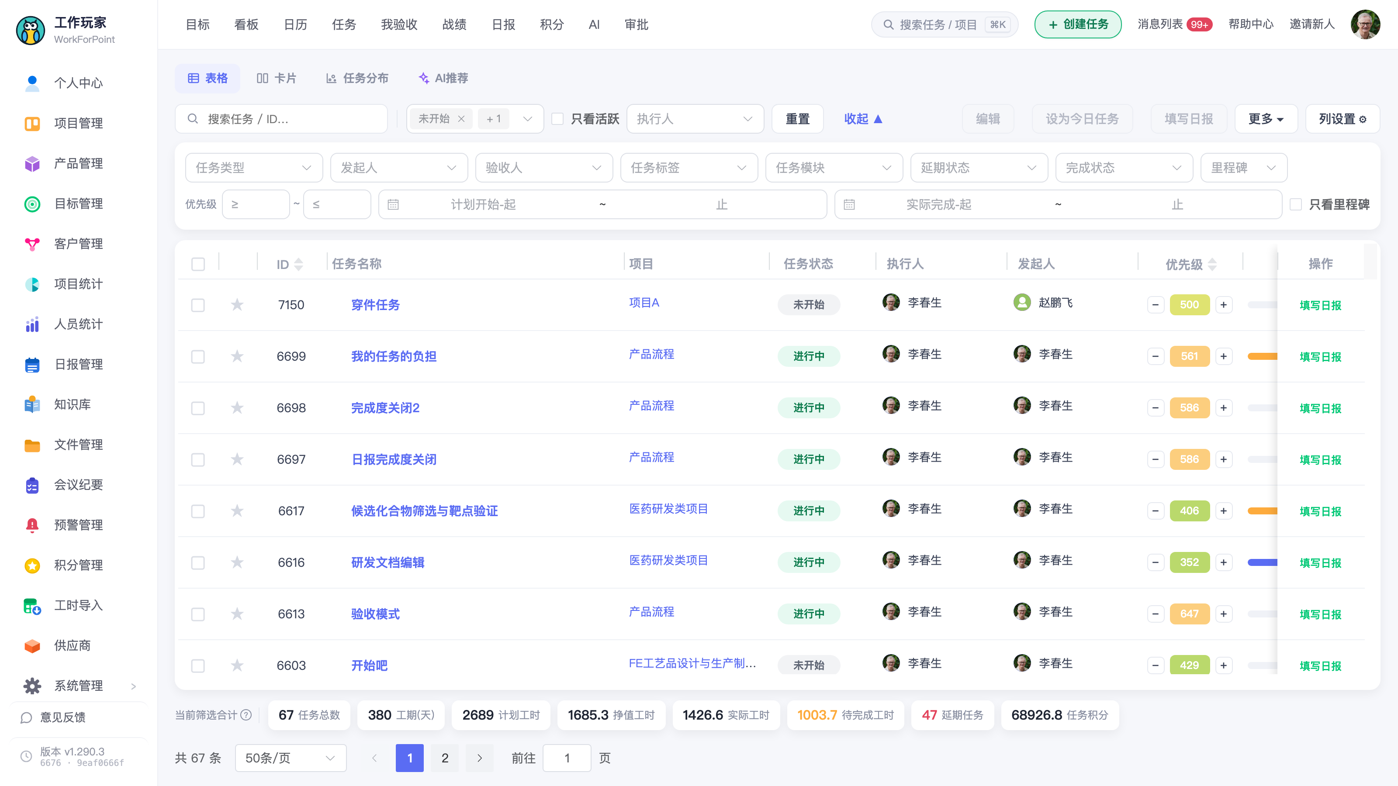Open the 验收人 dropdown
The height and width of the screenshot is (786, 1398).
544,168
